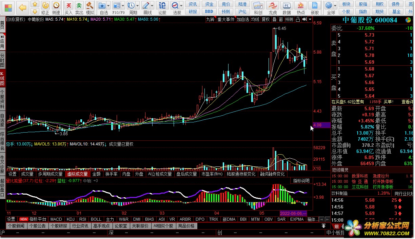This screenshot has width=415, height=239.
Task: Open the 热点 hot topics flame icon
Action: [x=301, y=5]
